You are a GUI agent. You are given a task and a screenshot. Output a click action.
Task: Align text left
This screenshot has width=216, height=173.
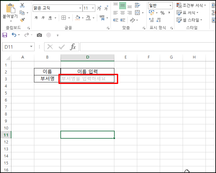[x=116, y=13]
